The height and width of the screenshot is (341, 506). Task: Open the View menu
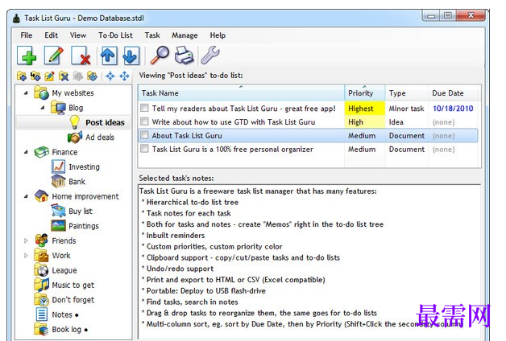coord(78,35)
